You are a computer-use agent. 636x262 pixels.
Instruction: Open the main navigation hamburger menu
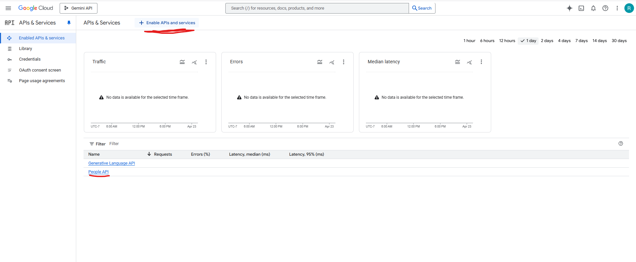click(8, 8)
